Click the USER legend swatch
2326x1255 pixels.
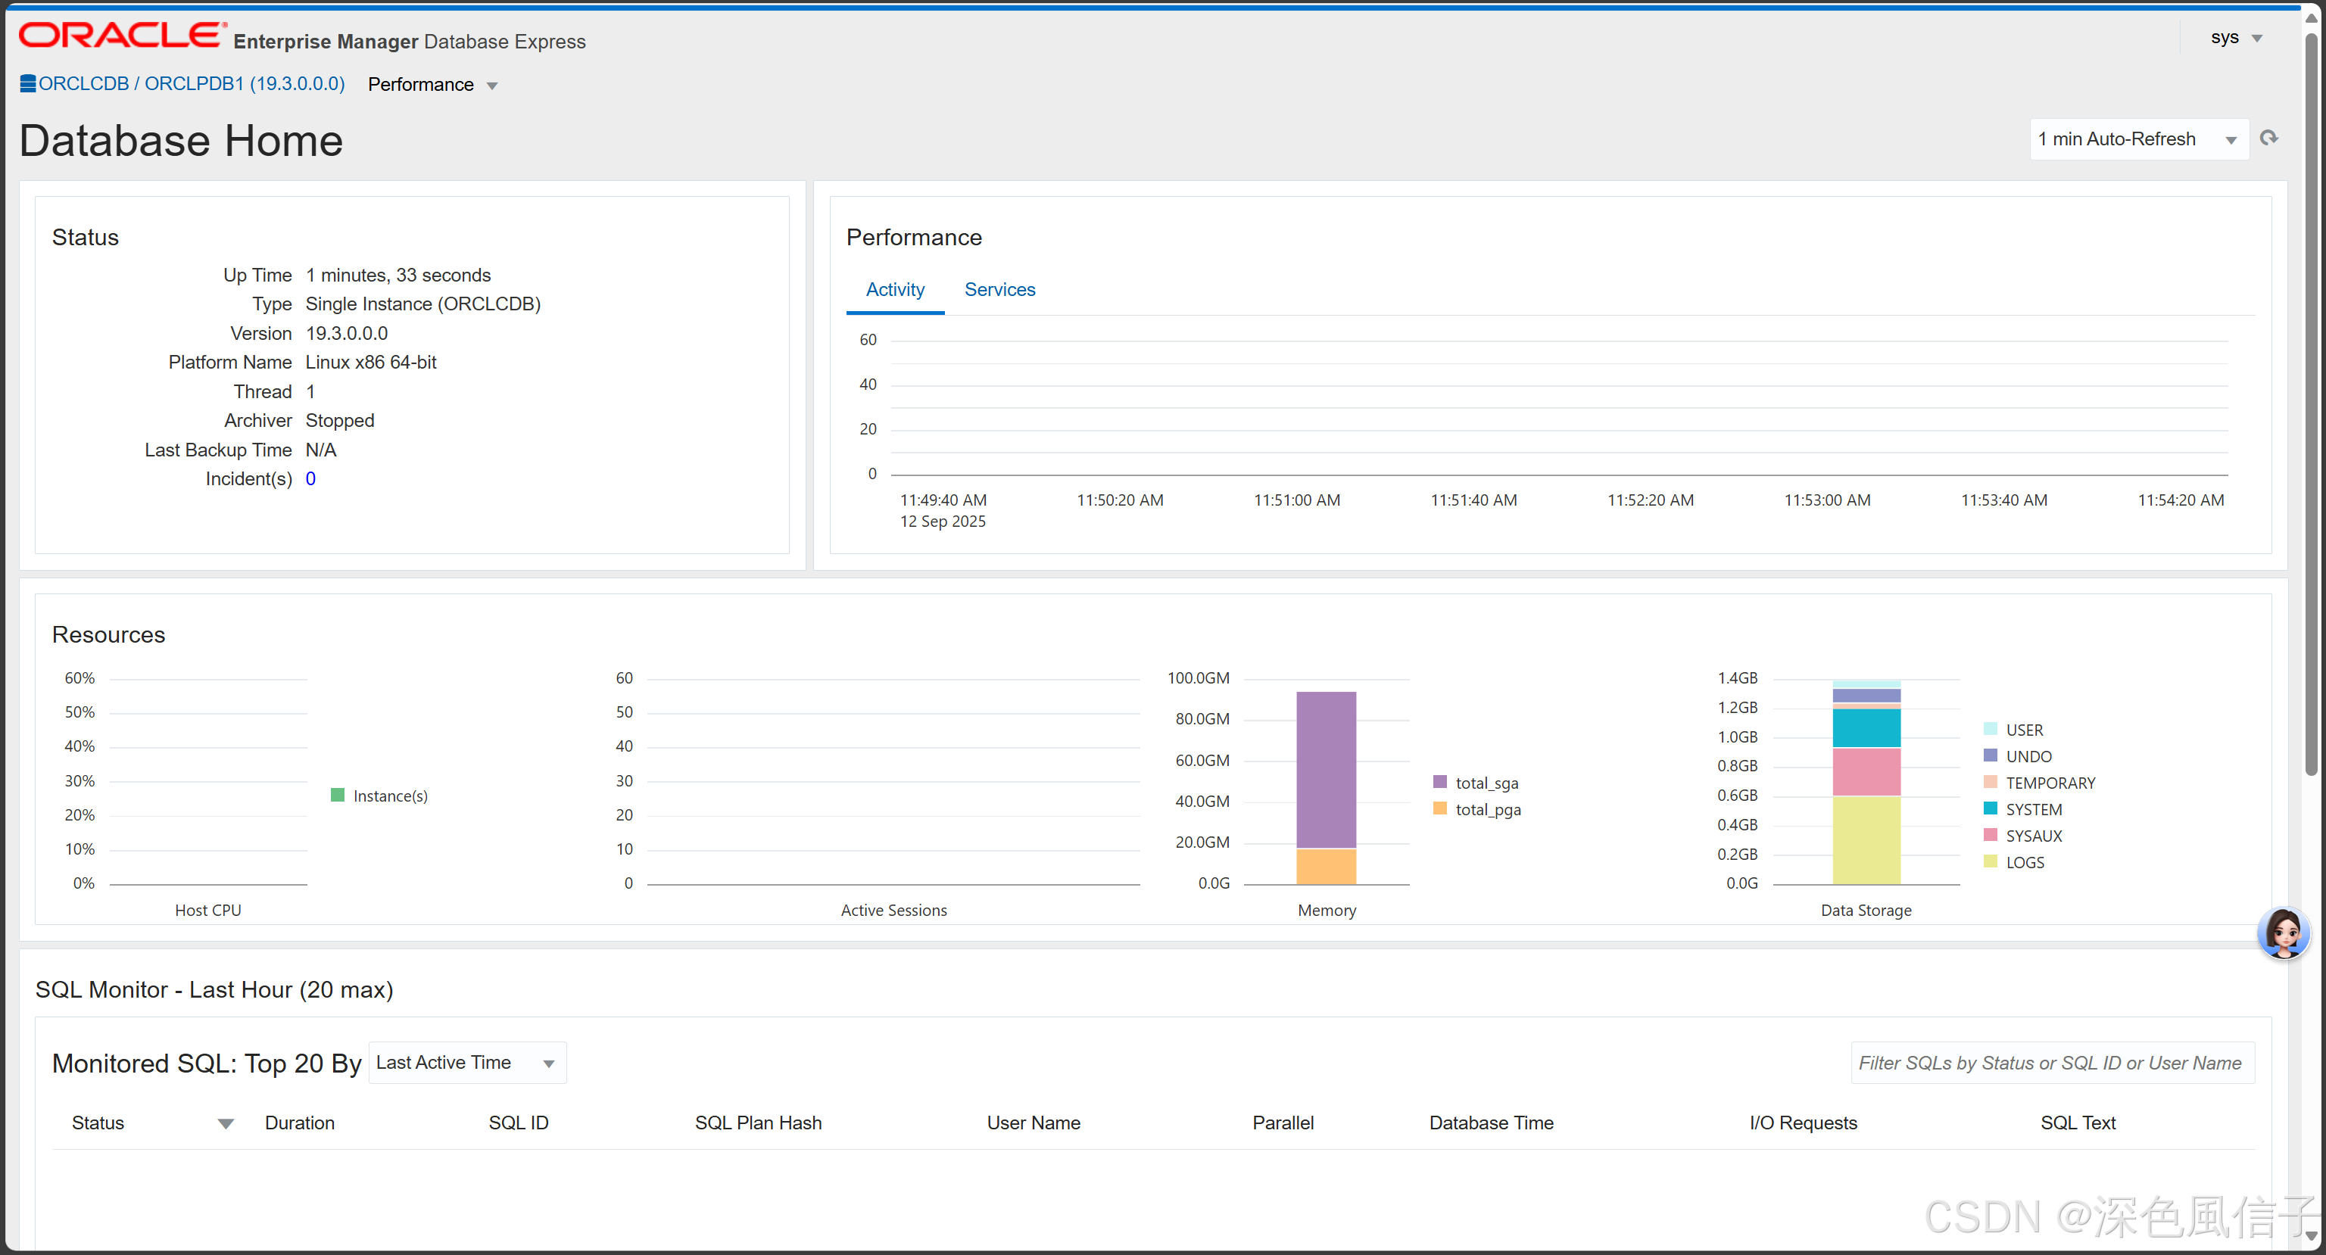[1990, 729]
